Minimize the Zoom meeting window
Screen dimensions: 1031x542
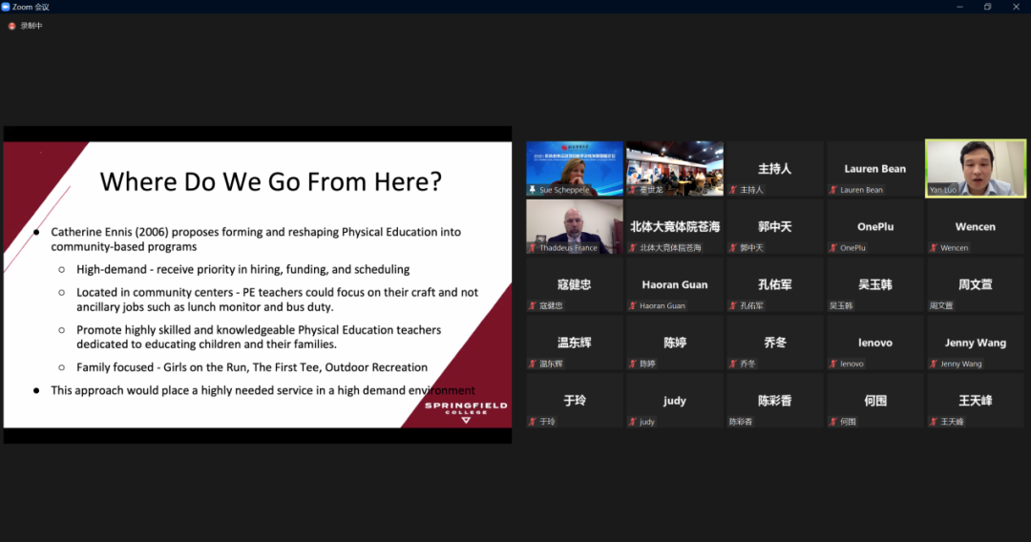[x=959, y=7]
